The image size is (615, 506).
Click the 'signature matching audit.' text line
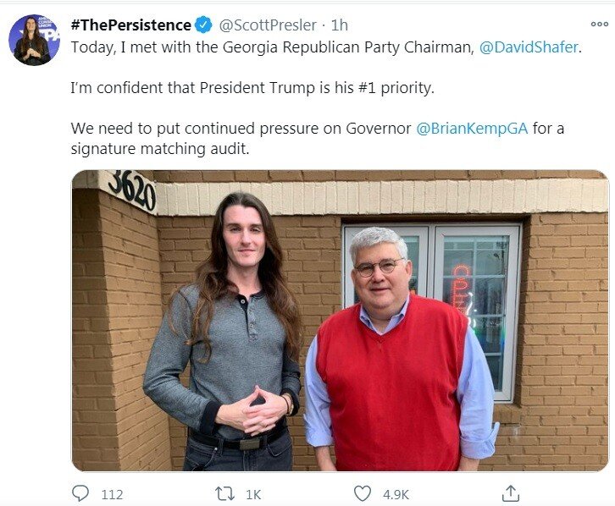click(x=161, y=149)
